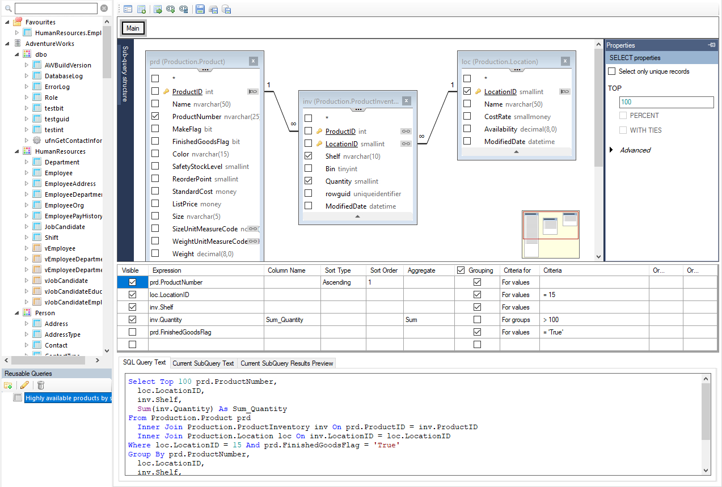Close the prd (Production.Product) table box
722x487 pixels.
pos(253,61)
